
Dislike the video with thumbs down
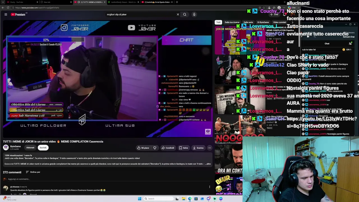point(155,148)
